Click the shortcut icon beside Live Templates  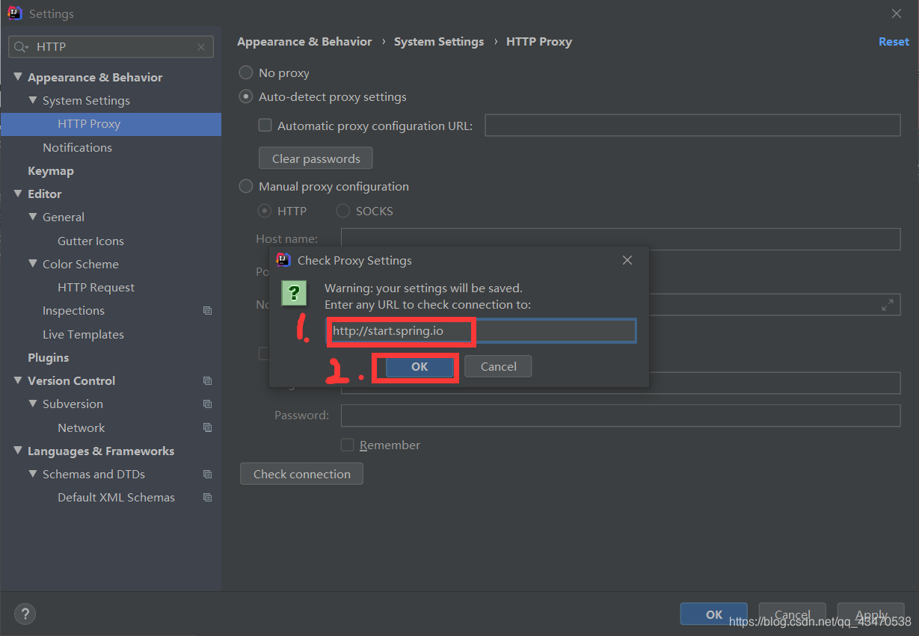(x=207, y=334)
